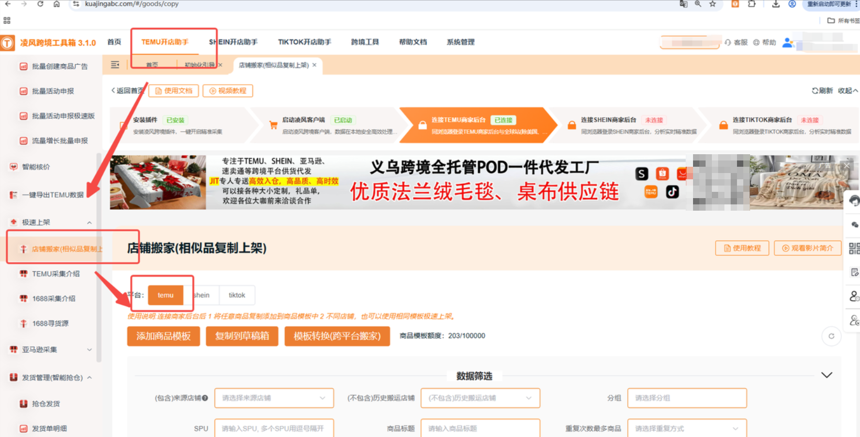This screenshot has height=437, width=860.
Task: Open the TEMU开店助手 top menu
Action: click(165, 42)
